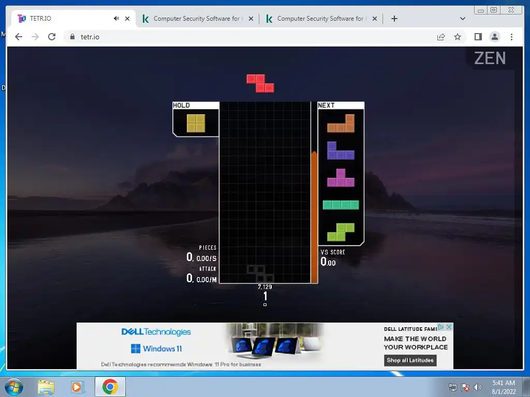Open the Chrome profile menu
Screen dimensions: 530x397
(494, 37)
